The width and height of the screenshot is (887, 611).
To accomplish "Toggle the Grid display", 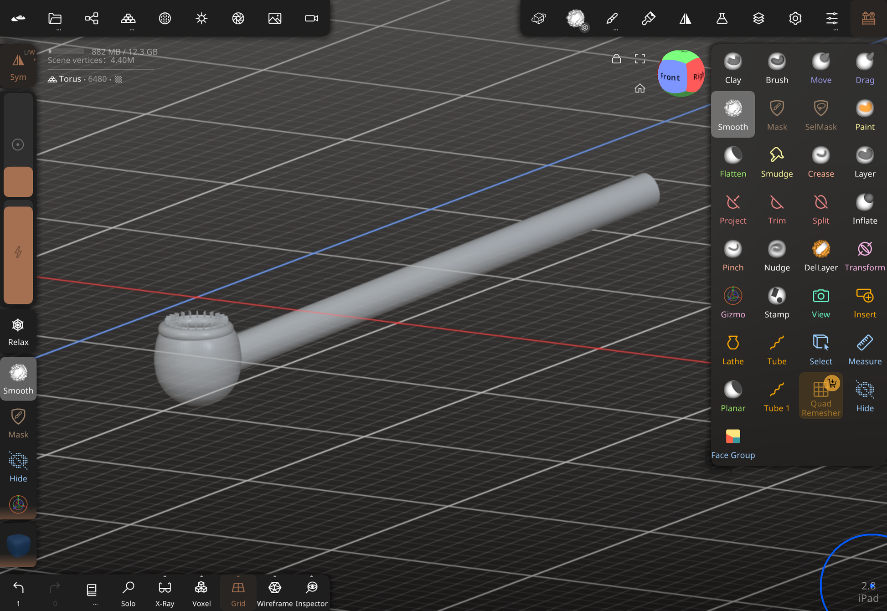I will pyautogui.click(x=238, y=593).
